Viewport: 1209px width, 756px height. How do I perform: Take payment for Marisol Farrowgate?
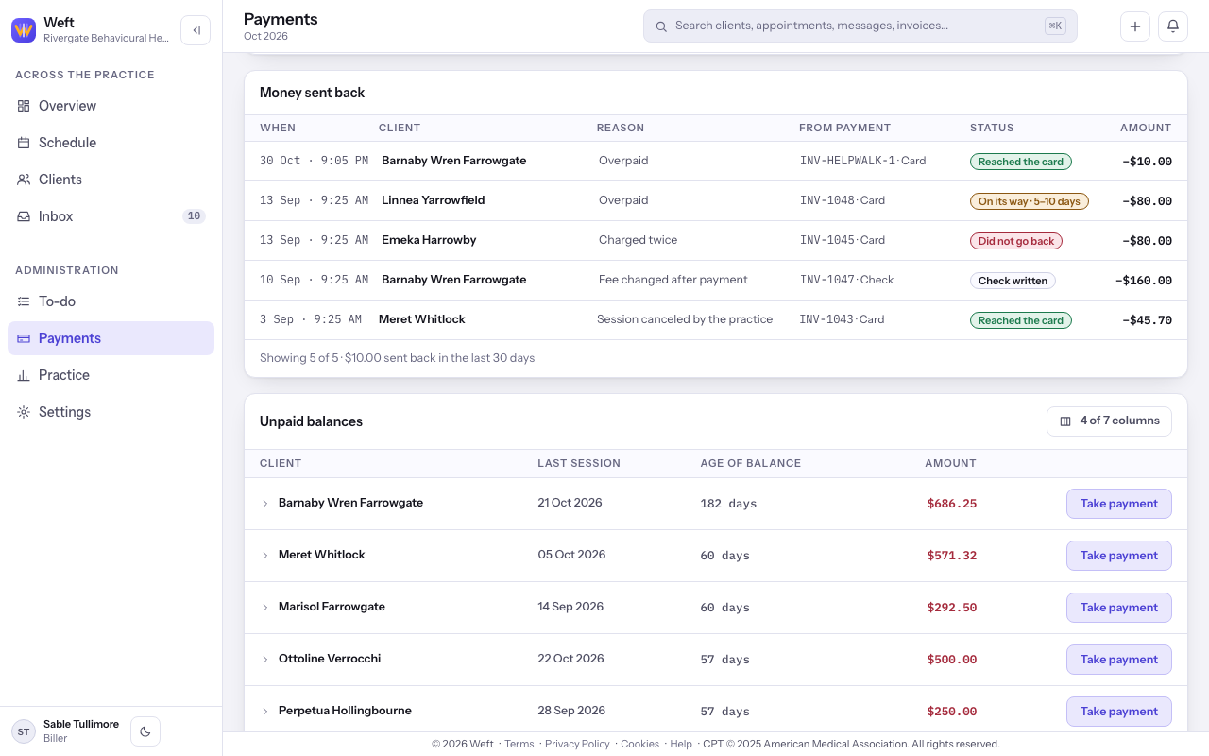click(1119, 608)
